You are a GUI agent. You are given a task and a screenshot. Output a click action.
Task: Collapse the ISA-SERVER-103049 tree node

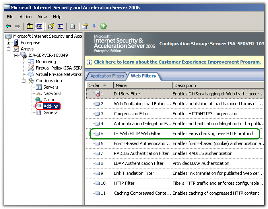[16, 55]
